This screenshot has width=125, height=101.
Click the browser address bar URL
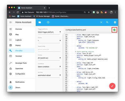[x=51, y=12]
